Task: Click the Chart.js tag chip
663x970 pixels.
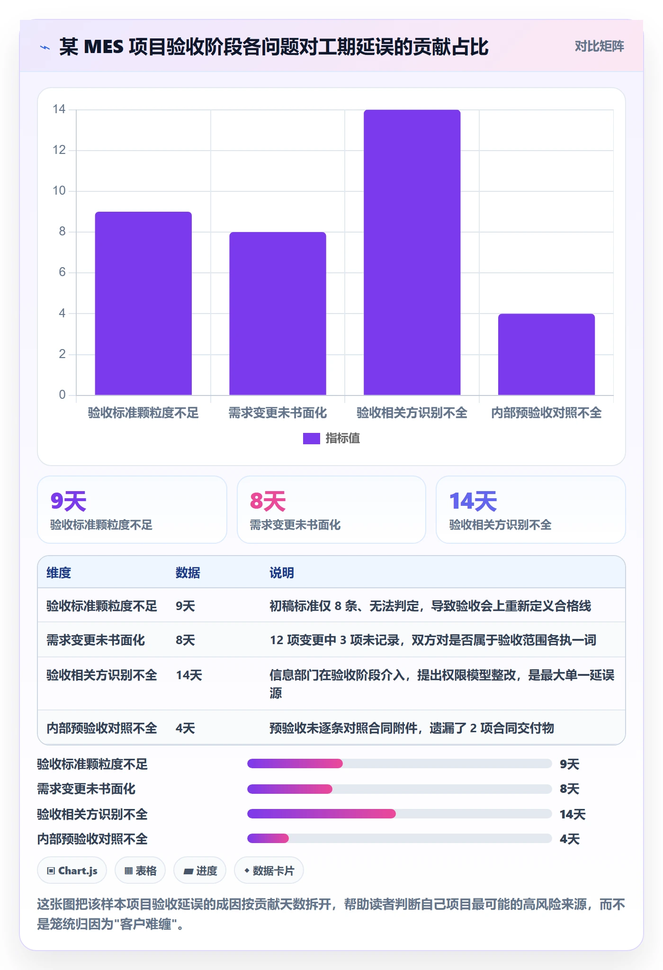Action: click(x=72, y=871)
